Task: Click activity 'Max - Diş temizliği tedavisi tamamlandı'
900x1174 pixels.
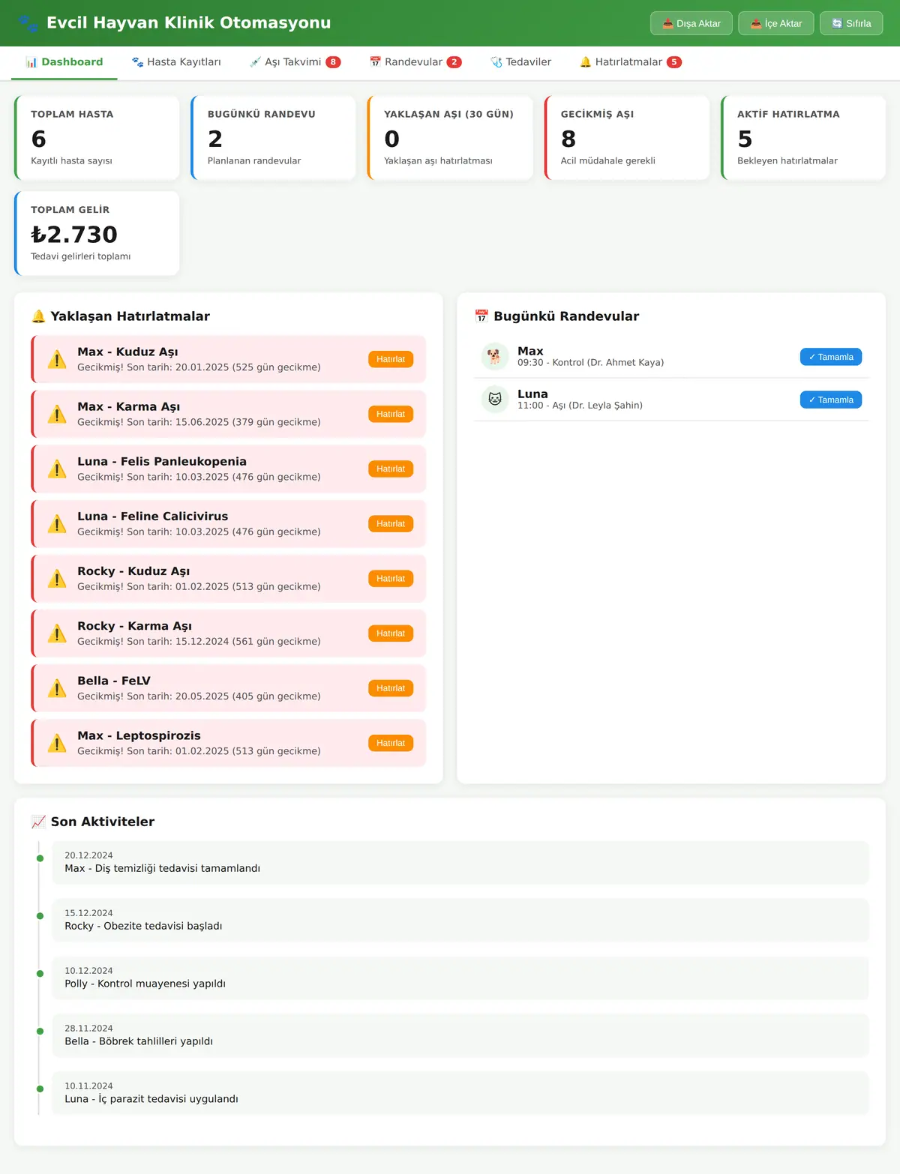Action: point(460,862)
